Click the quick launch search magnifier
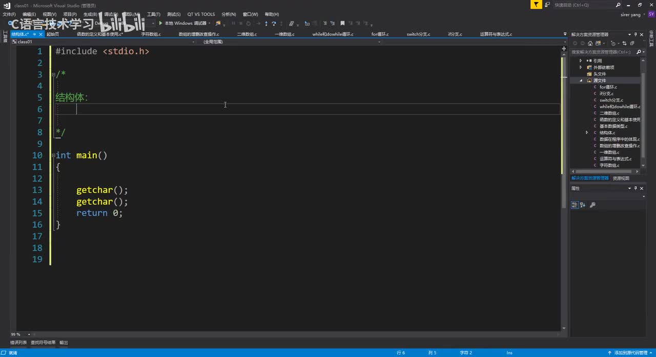This screenshot has width=656, height=357. tap(618, 5)
